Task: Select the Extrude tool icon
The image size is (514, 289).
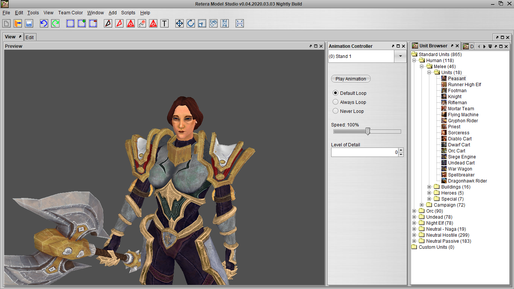Action: tap(213, 23)
